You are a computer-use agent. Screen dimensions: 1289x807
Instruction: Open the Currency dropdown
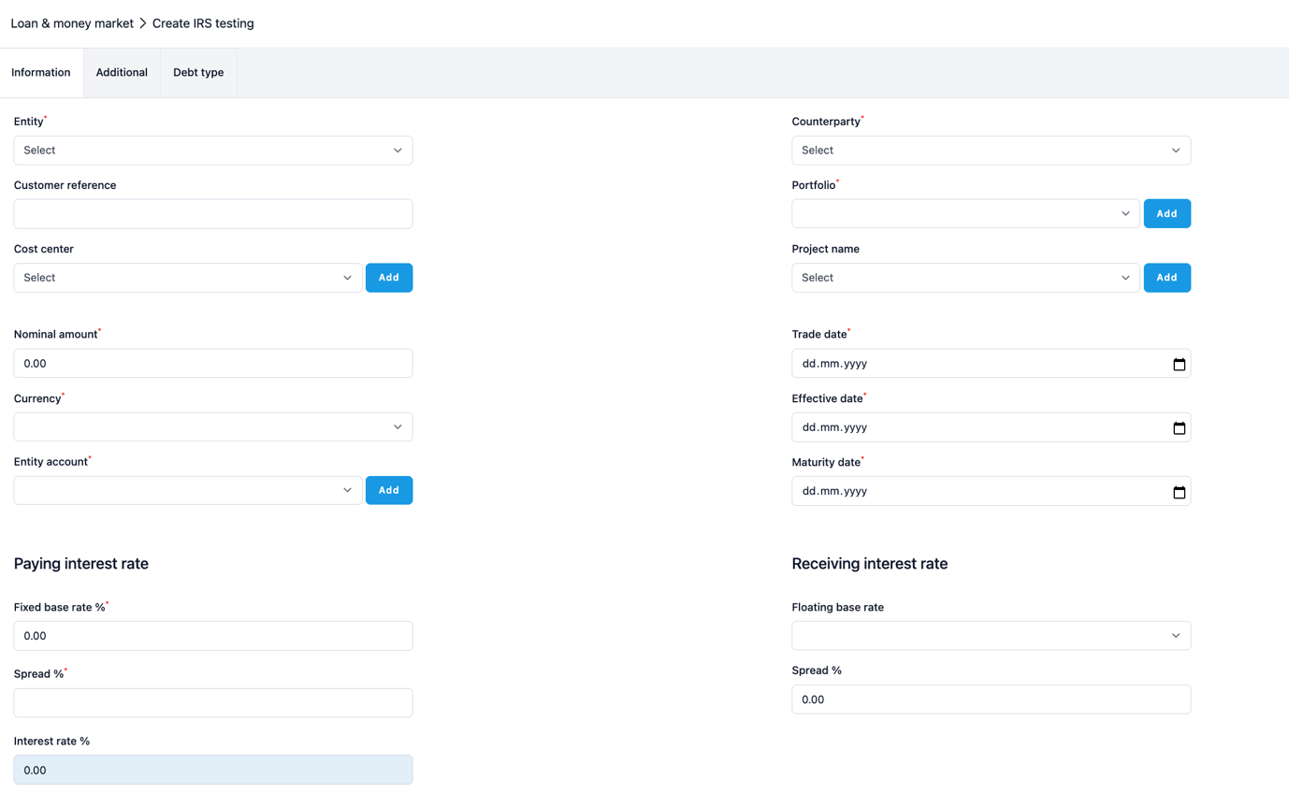(x=213, y=427)
